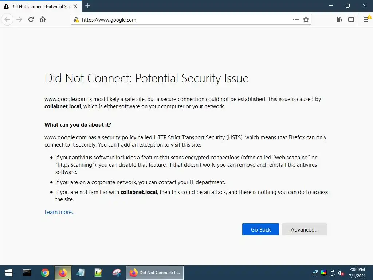Open the network status tray icon
The image size is (373, 280).
pyautogui.click(x=315, y=273)
